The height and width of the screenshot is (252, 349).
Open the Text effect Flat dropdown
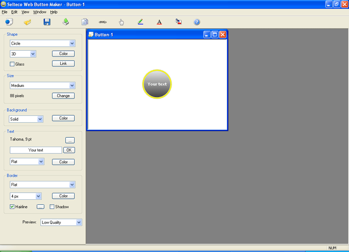27,162
